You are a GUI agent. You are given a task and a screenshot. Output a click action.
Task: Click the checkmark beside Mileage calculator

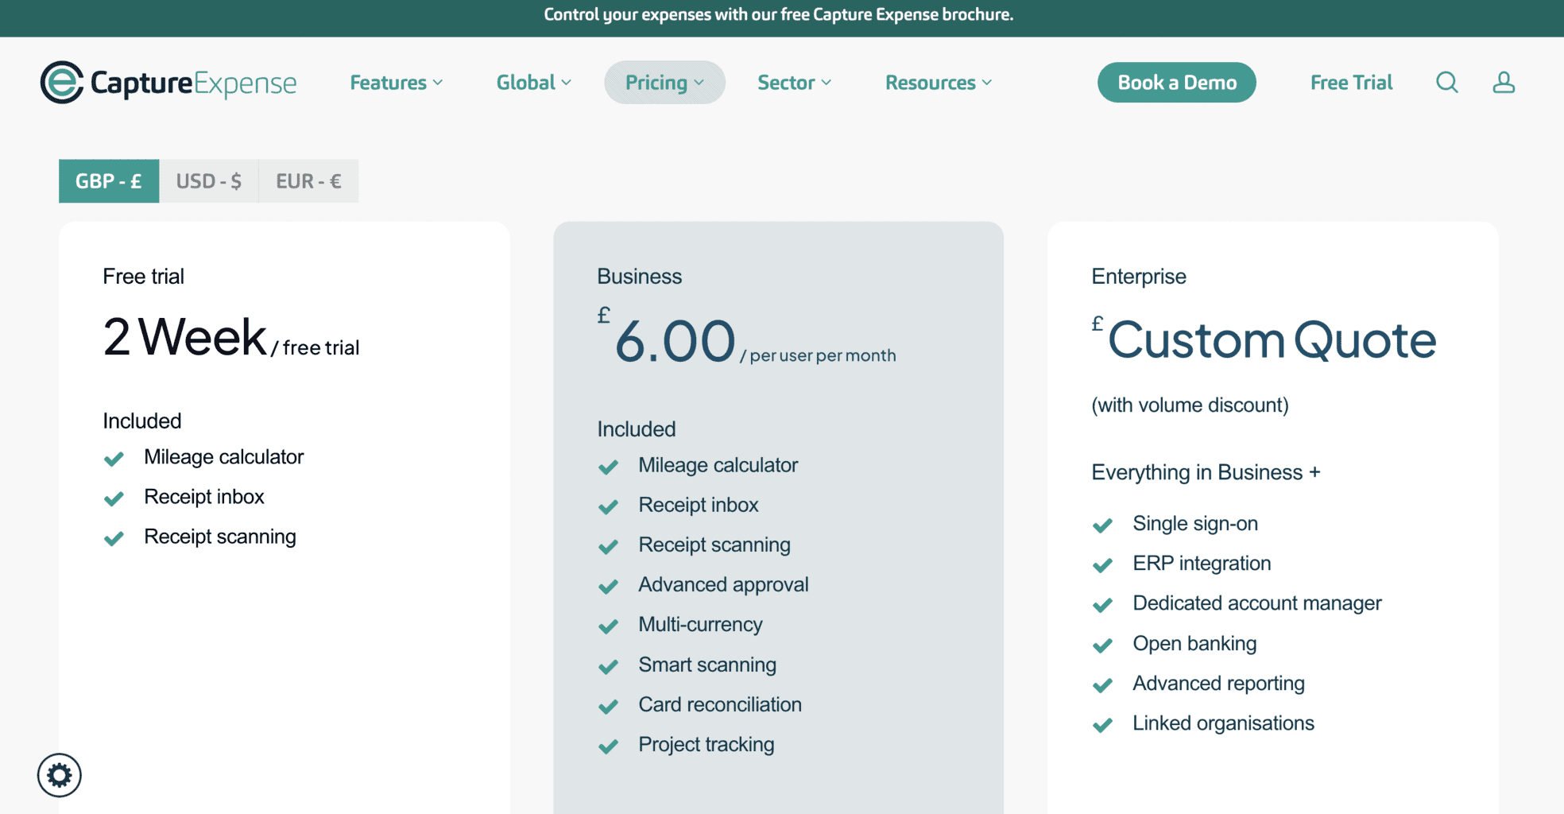point(114,458)
